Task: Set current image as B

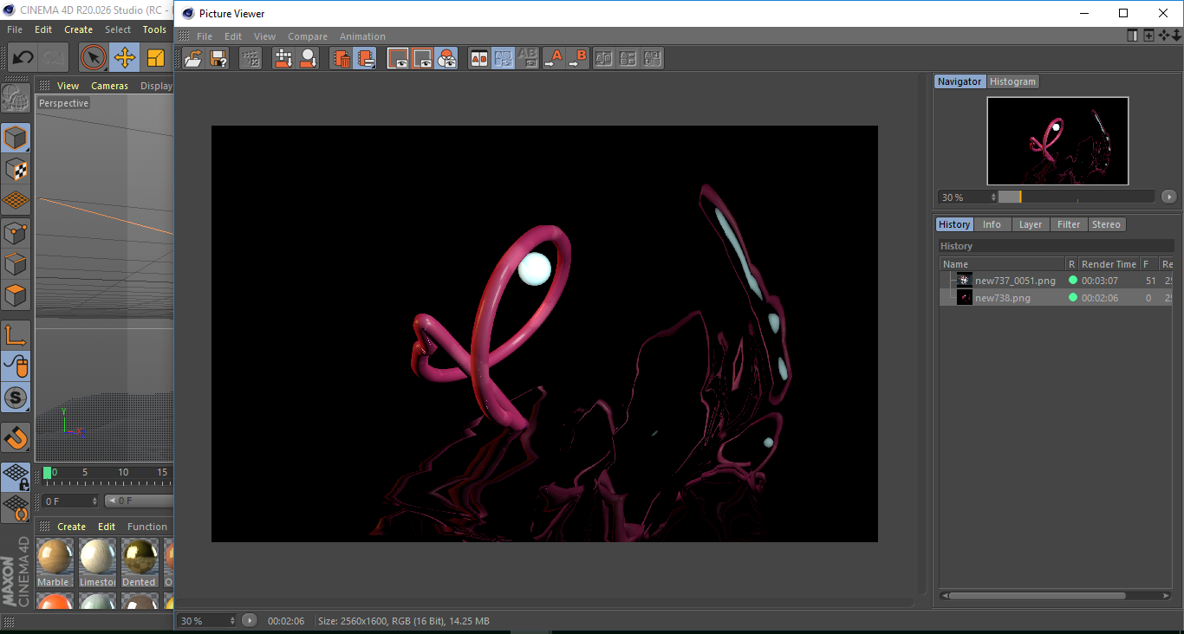Action: tap(578, 58)
